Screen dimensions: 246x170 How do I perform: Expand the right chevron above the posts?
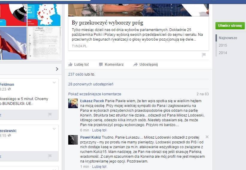(x=57, y=69)
